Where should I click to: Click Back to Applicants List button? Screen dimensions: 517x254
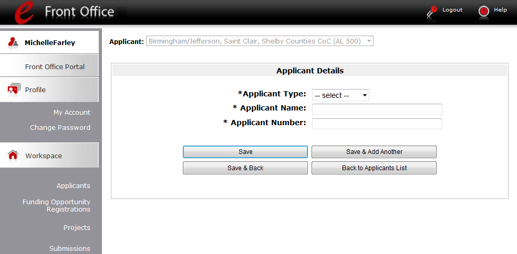374,168
